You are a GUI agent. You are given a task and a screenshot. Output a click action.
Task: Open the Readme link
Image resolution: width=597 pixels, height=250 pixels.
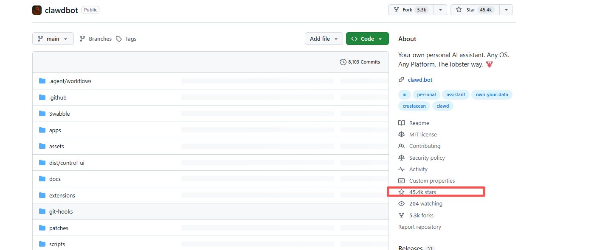419,123
